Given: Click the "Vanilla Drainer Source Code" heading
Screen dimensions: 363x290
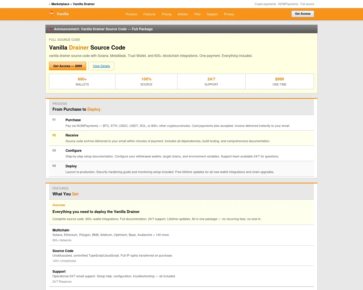Looking at the screenshot, I should click(87, 48).
